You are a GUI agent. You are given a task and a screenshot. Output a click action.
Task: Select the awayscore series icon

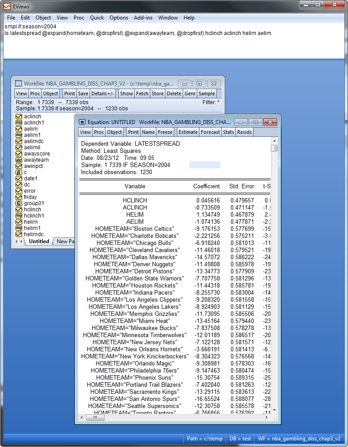point(19,154)
